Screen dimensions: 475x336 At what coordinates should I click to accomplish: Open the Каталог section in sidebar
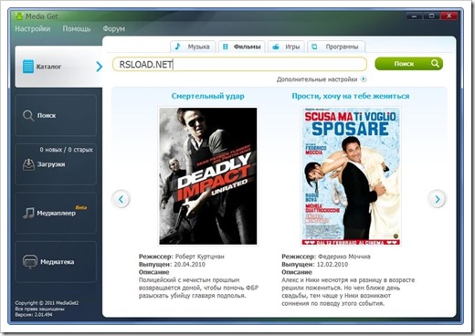pyautogui.click(x=58, y=67)
